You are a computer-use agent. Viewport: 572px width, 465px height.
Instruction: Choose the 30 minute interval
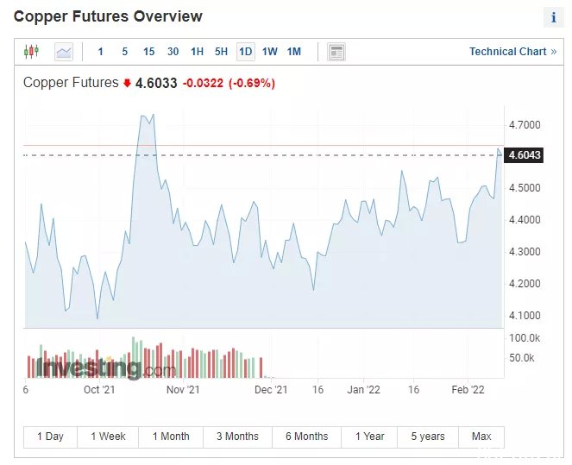click(173, 52)
